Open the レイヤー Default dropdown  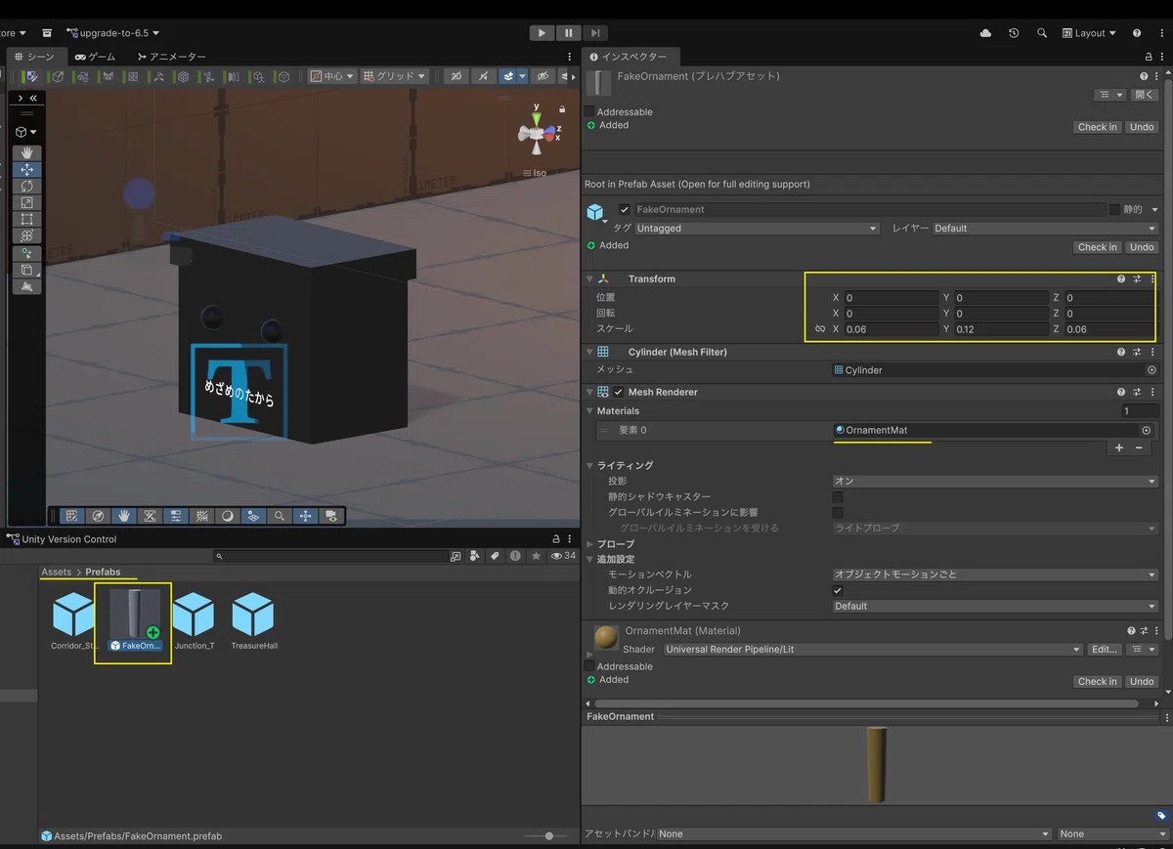[x=1044, y=229]
